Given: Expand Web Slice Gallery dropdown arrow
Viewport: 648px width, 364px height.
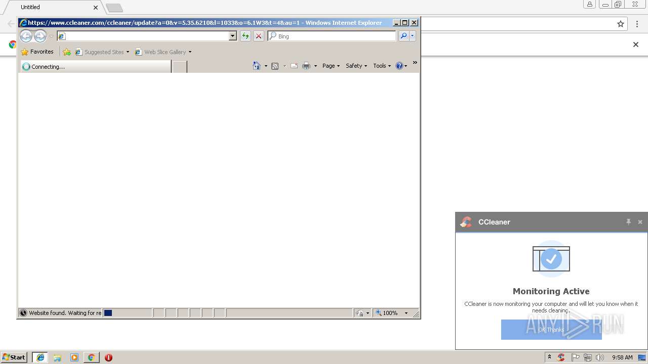Looking at the screenshot, I should pos(190,52).
